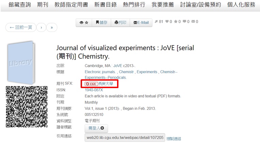Image resolution: width=260 pixels, height=145 pixels.
Task: Select Vol.1, issue 1 (2013)- summary text
Action: pos(102,108)
